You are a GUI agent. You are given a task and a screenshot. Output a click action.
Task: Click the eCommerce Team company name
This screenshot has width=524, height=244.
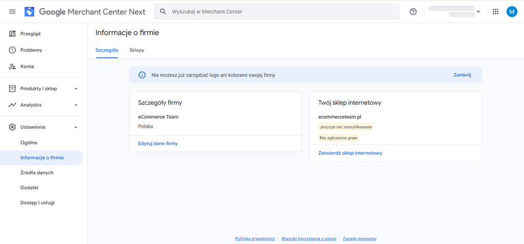158,117
